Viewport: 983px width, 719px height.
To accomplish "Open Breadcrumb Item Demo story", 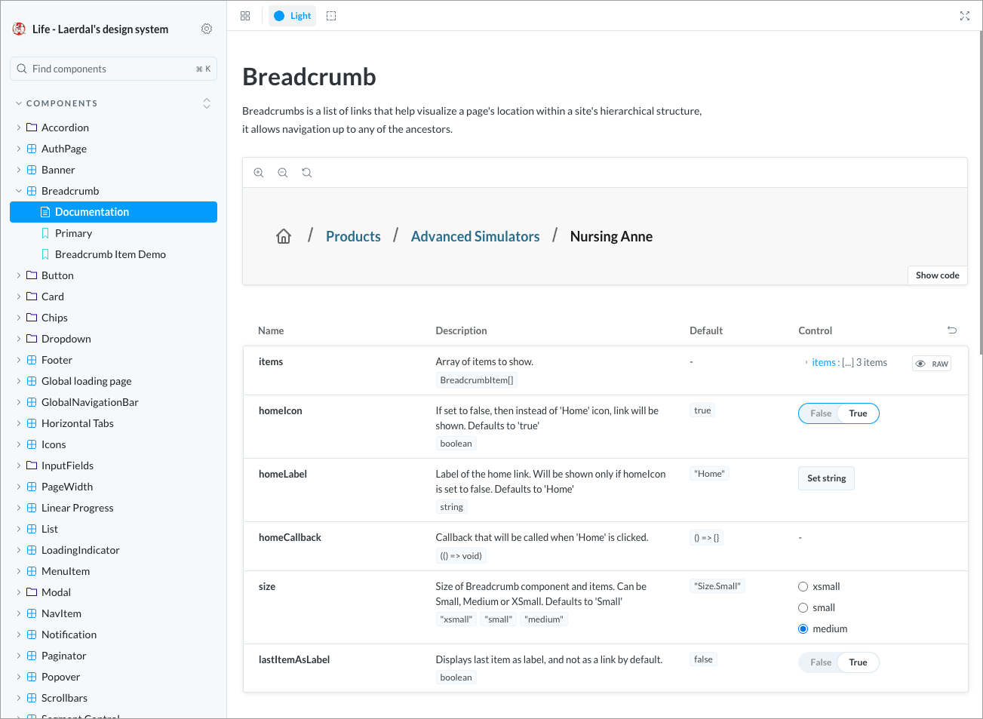I will click(x=110, y=254).
